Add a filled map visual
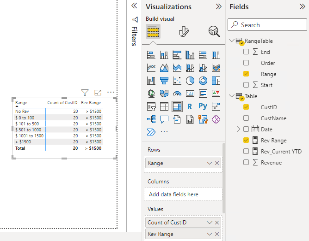This screenshot has height=241, width=309. tap(164, 94)
